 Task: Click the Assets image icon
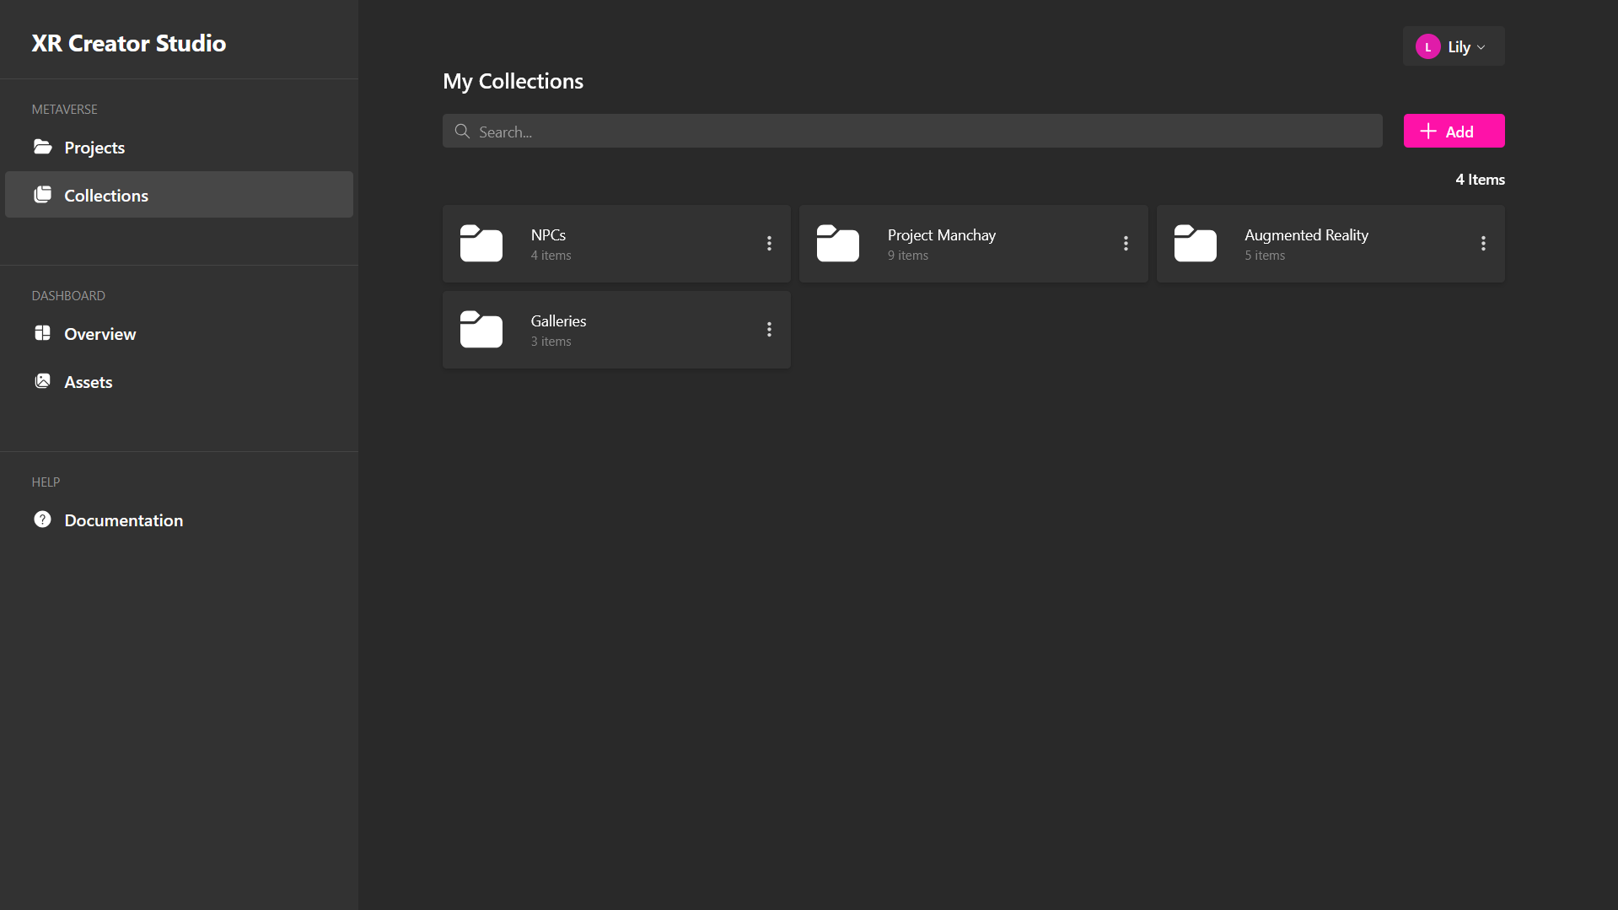42,381
